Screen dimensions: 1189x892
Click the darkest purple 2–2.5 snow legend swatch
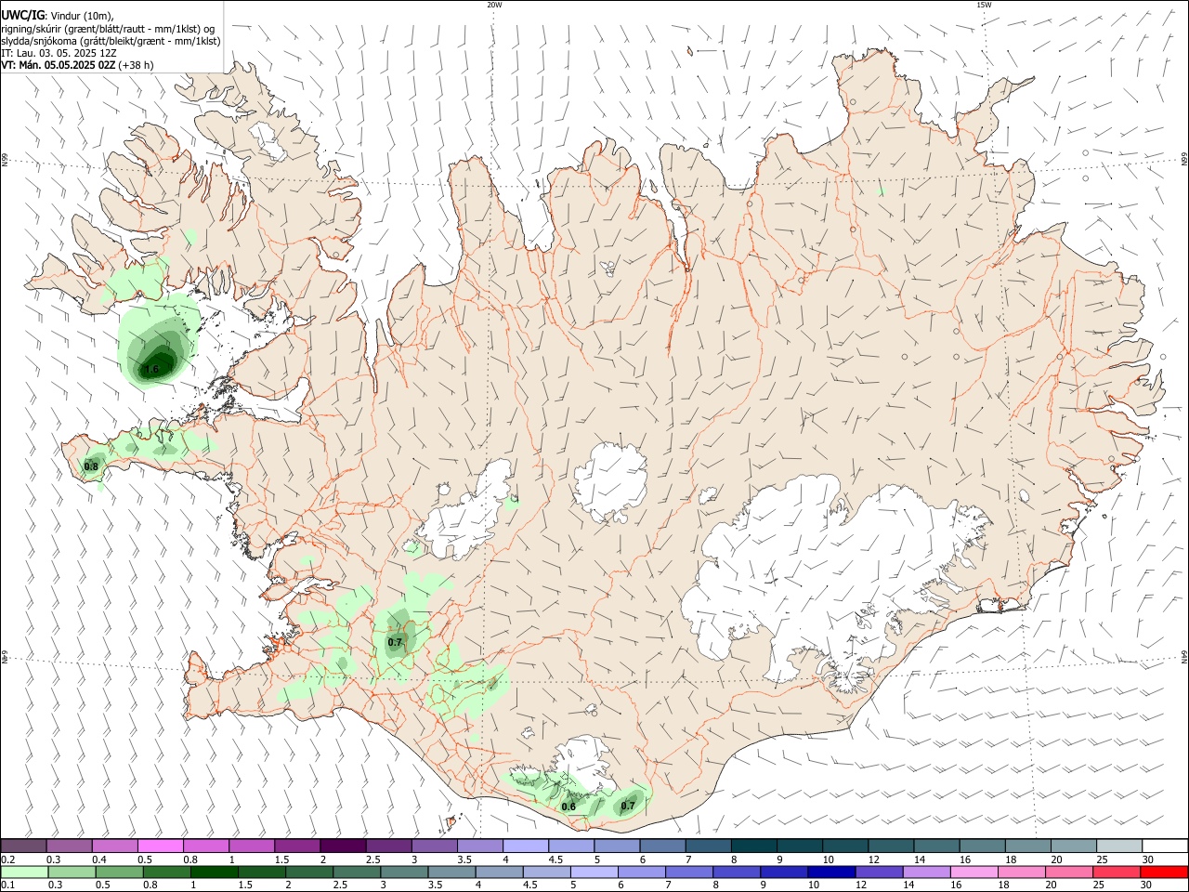click(343, 846)
